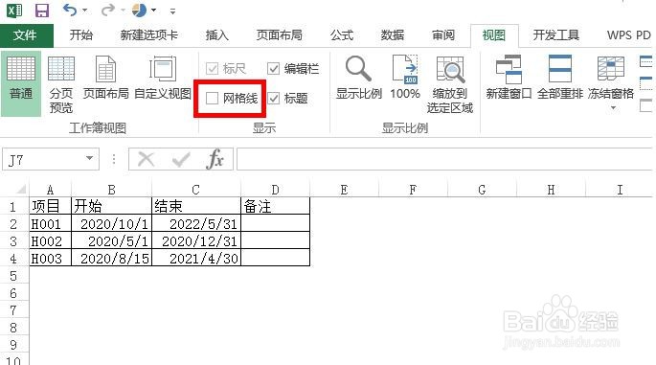
Task: Select cell containing H001
Action: 50,224
